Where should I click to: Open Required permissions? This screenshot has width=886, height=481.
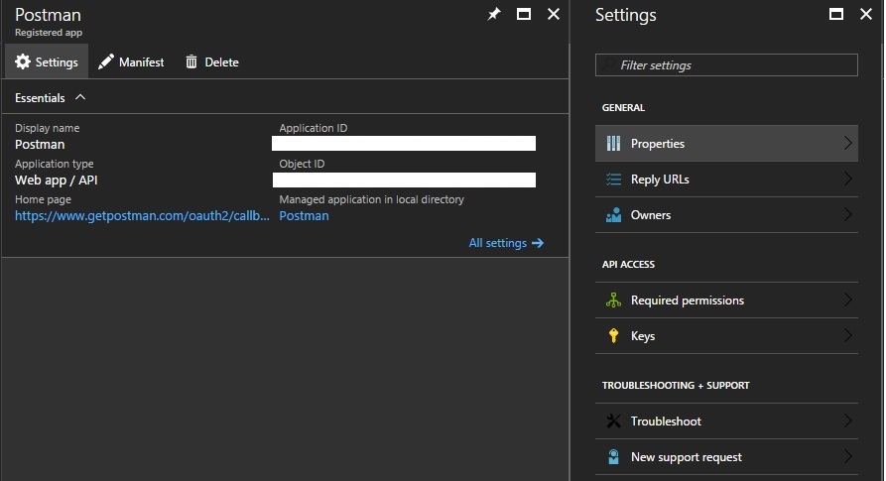click(726, 300)
